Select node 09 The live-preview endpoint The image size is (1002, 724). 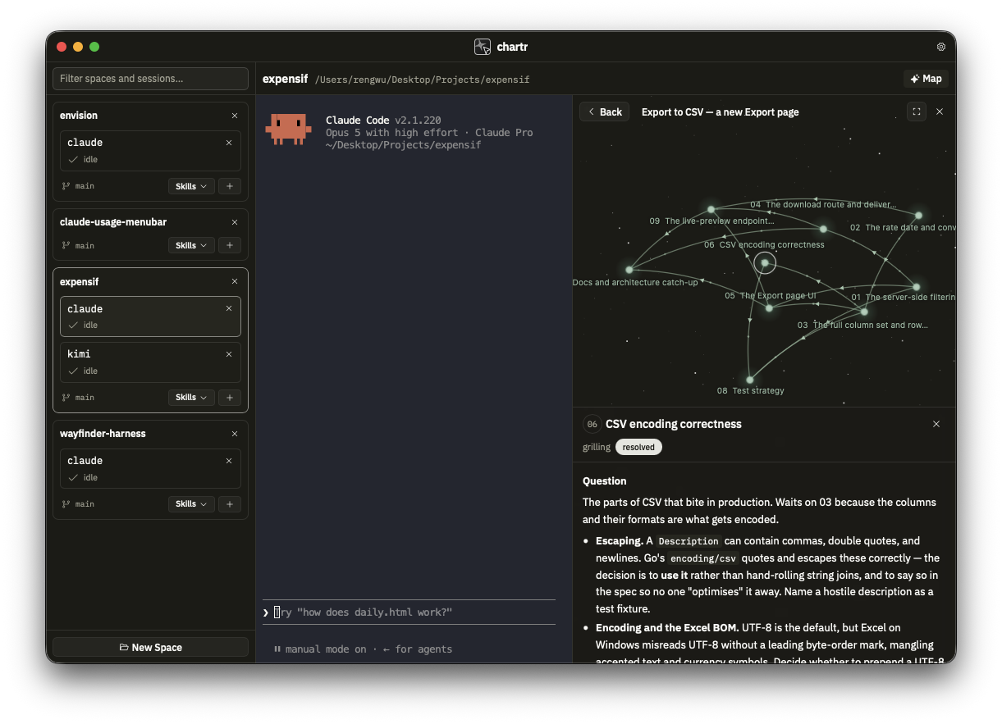[711, 210]
